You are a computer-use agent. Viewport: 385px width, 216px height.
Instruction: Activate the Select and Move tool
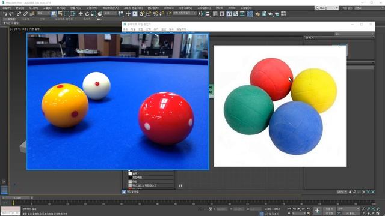pyautogui.click(x=81, y=14)
